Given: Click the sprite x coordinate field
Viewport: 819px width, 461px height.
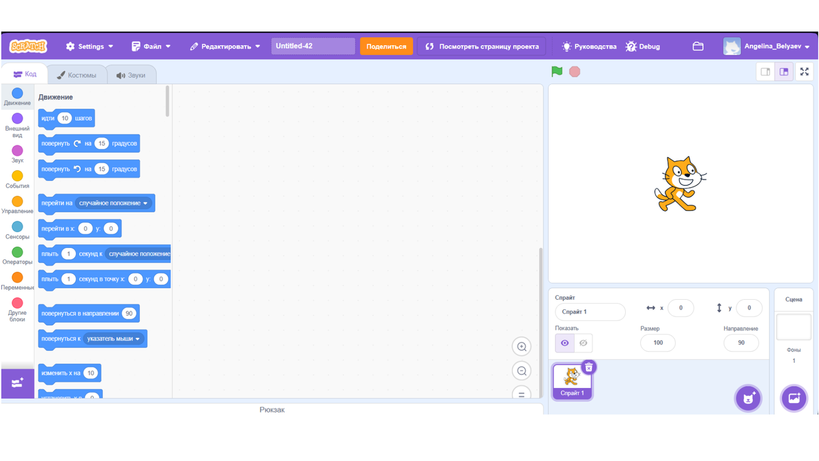Looking at the screenshot, I should [680, 308].
